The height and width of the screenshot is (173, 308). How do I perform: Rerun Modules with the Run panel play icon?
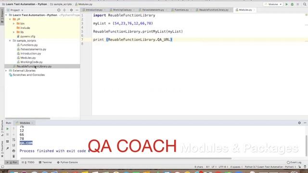8,129
